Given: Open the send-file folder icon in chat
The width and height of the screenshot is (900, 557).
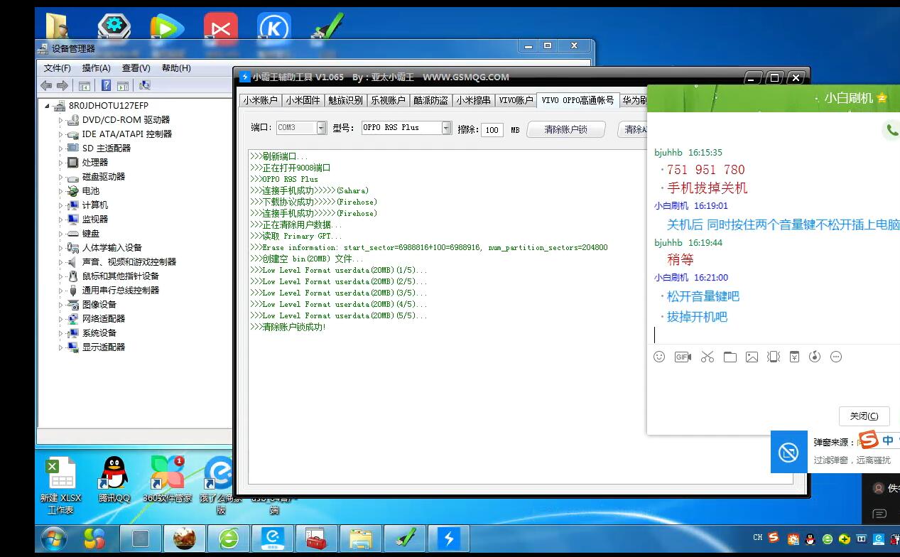Looking at the screenshot, I should [730, 357].
